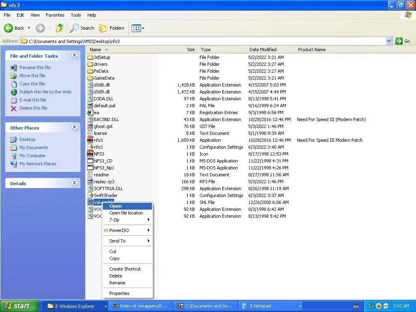Open the File menu

click(x=7, y=15)
